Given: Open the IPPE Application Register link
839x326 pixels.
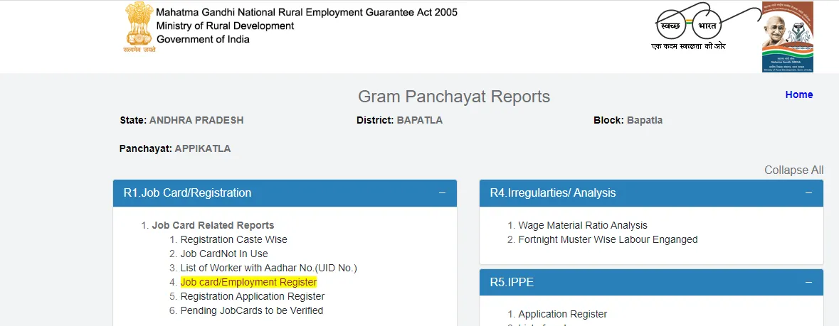Looking at the screenshot, I should coord(563,314).
